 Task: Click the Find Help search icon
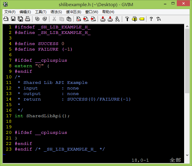159,19
